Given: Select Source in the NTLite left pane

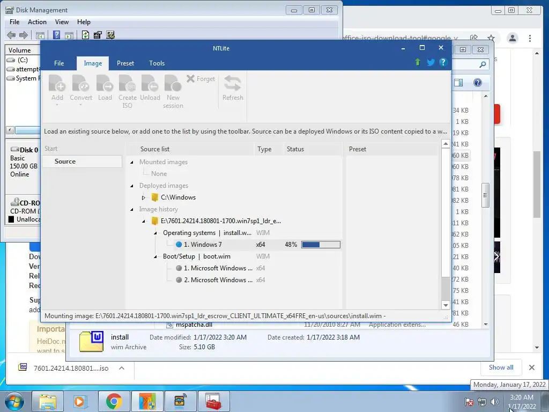Looking at the screenshot, I should [x=82, y=161].
